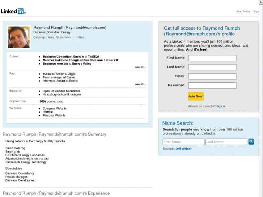Image resolution: width=263 pixels, height=197 pixels.
Task: Expand see all under Past positions
Action: (x=140, y=84)
